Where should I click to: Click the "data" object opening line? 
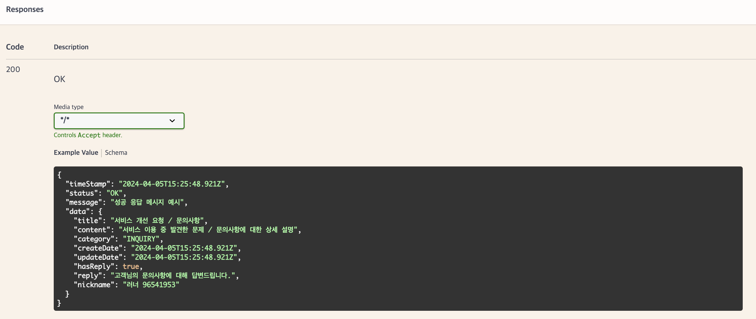(84, 211)
